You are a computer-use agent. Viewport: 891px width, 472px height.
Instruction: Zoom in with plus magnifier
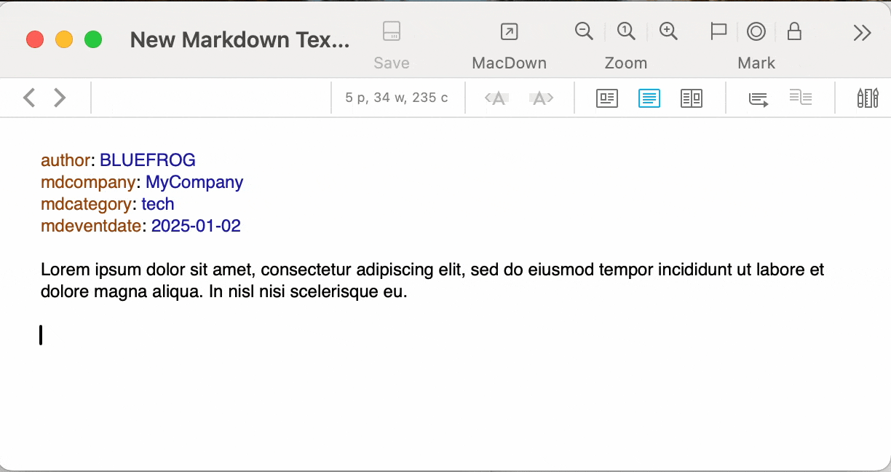(x=668, y=31)
